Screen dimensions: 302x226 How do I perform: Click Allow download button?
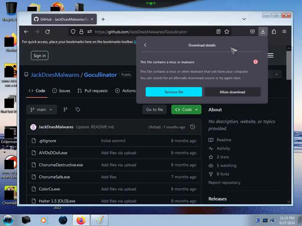pos(232,92)
